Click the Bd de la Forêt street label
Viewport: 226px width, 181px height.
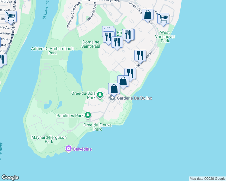(x=92, y=11)
